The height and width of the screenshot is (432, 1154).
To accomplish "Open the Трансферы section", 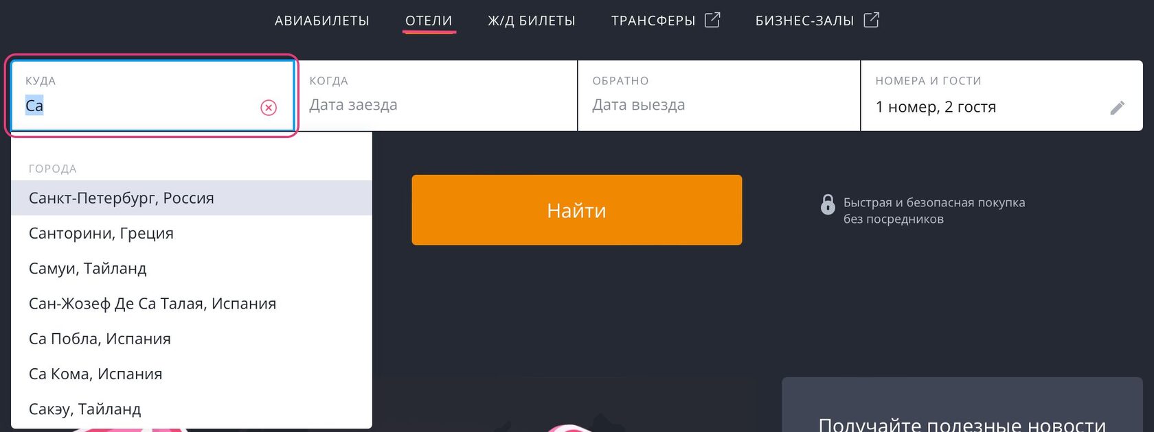I will (x=653, y=21).
